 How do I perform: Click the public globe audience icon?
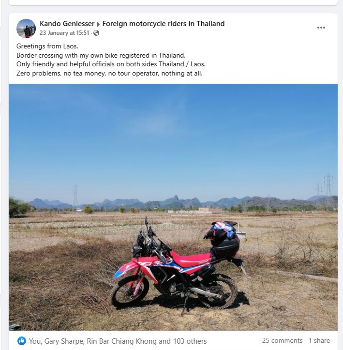point(96,33)
